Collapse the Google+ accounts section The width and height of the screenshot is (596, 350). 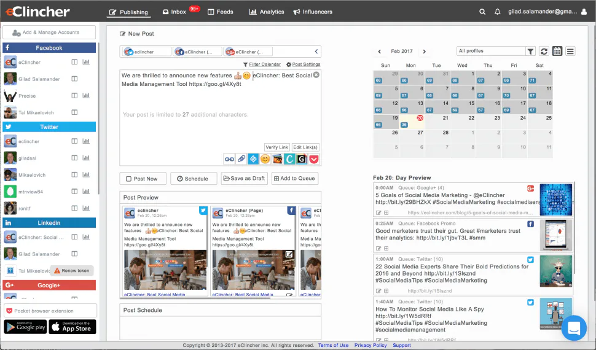pyautogui.click(x=49, y=285)
